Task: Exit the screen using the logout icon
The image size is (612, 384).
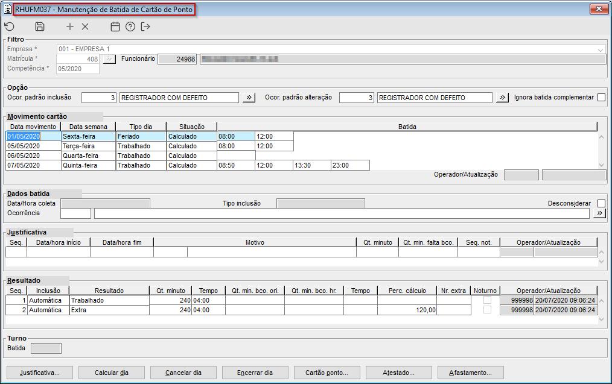Action: point(145,27)
